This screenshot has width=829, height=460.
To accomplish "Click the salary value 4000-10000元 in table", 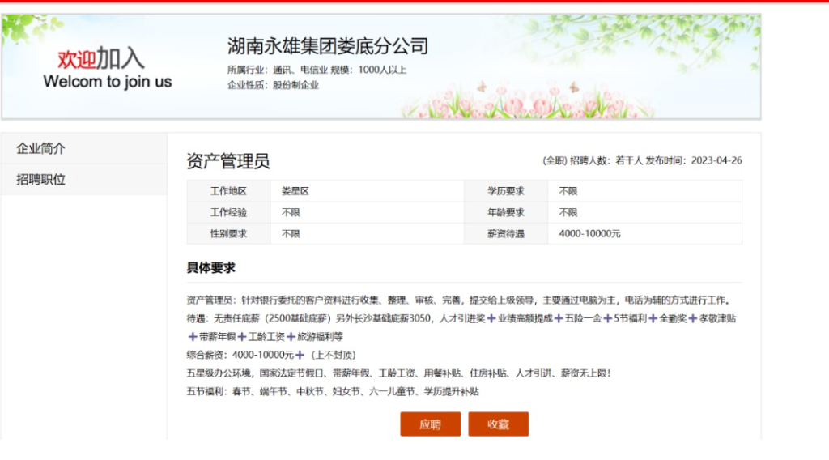I will click(x=589, y=234).
